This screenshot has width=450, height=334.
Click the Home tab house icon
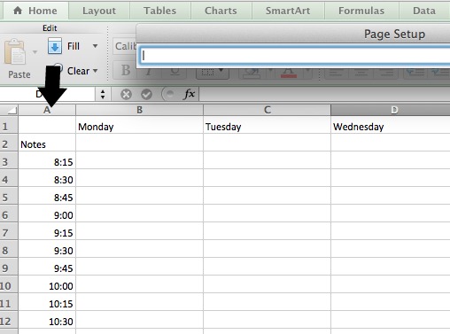click(x=18, y=11)
